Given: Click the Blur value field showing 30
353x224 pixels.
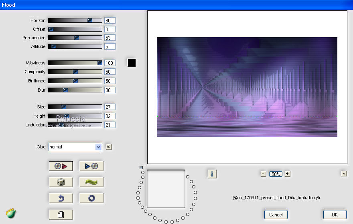Looking at the screenshot, I should pos(110,90).
